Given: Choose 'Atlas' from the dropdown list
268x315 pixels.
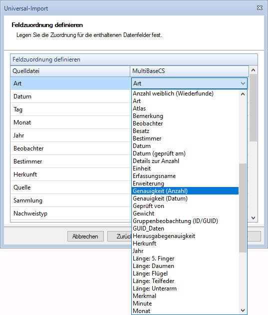Looking at the screenshot, I should tap(185, 108).
